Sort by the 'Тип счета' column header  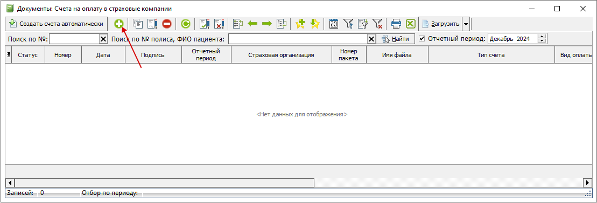pyautogui.click(x=491, y=55)
